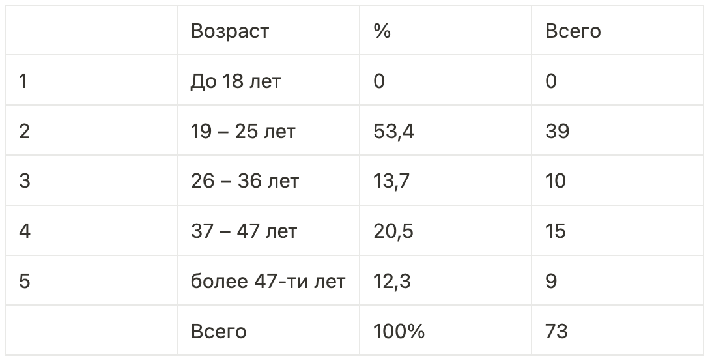Click the "Возраст" column header cell
Image resolution: width=710 pixels, height=361 pixels.
click(x=229, y=31)
